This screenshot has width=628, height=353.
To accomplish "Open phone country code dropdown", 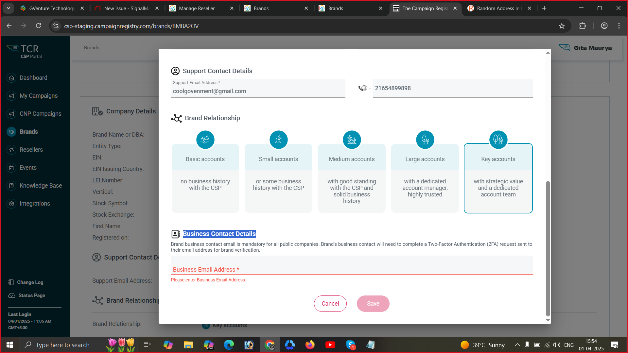I will 364,88.
